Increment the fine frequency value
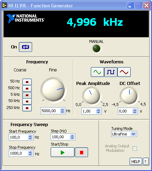The image size is (152, 171). tap(63, 109)
